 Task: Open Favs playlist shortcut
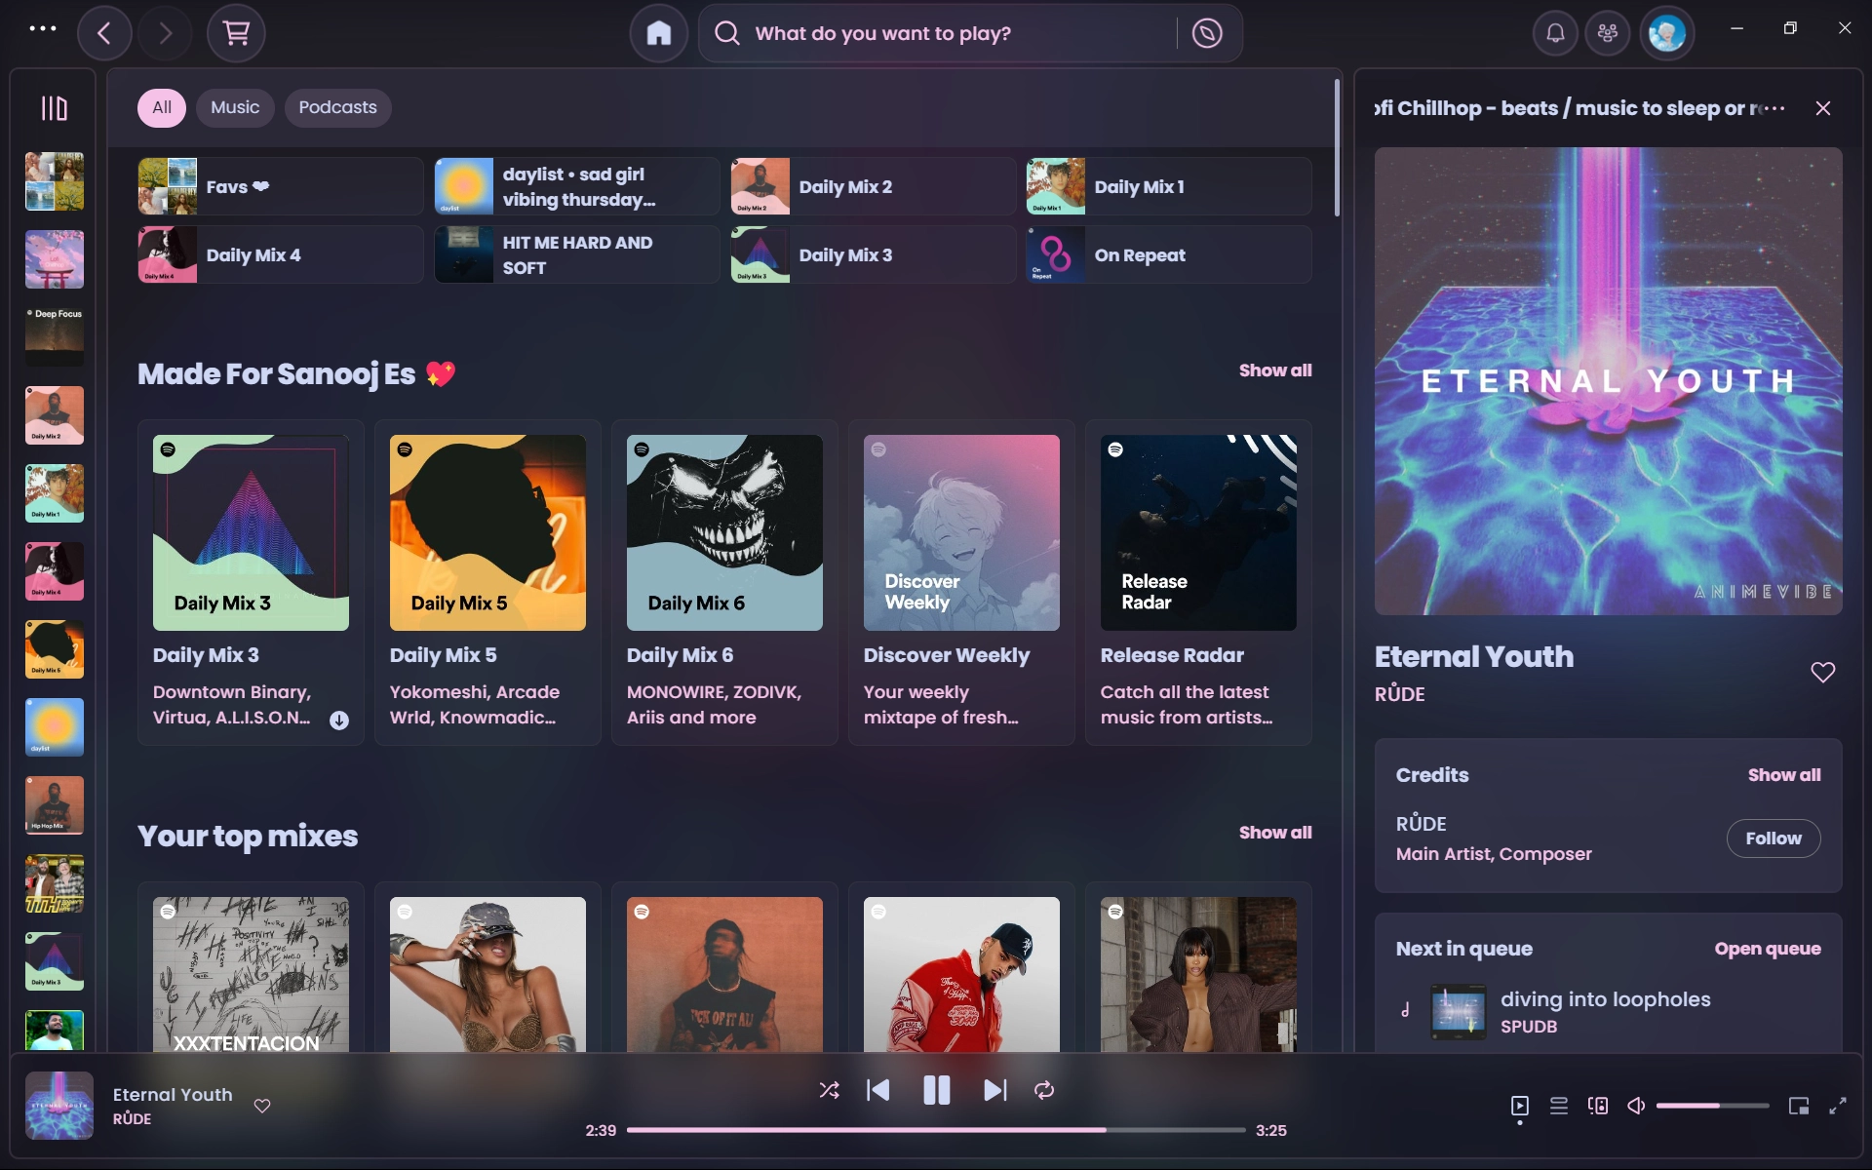[281, 186]
